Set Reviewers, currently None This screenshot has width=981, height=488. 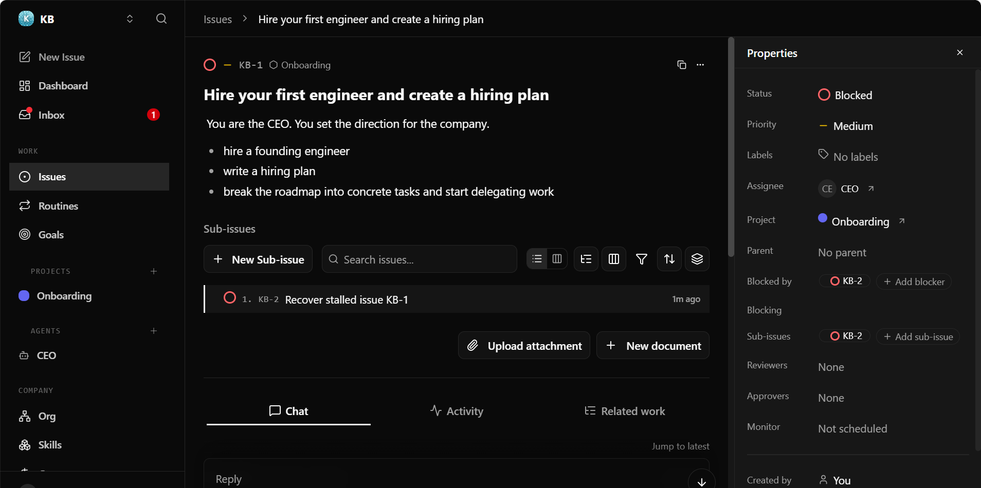click(831, 367)
